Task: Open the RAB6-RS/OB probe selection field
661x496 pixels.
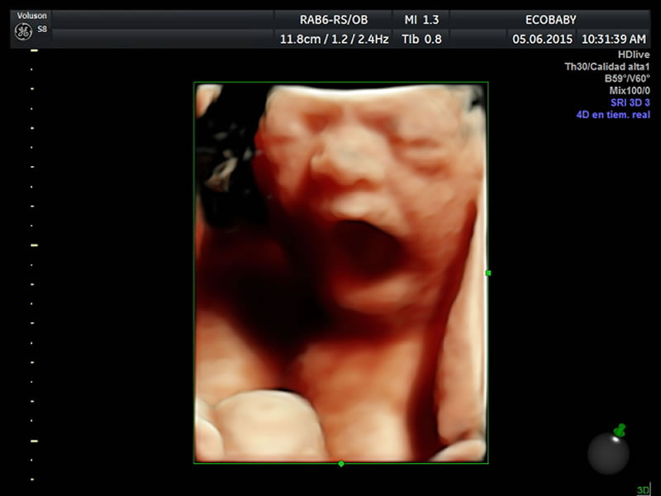Action: [x=334, y=20]
